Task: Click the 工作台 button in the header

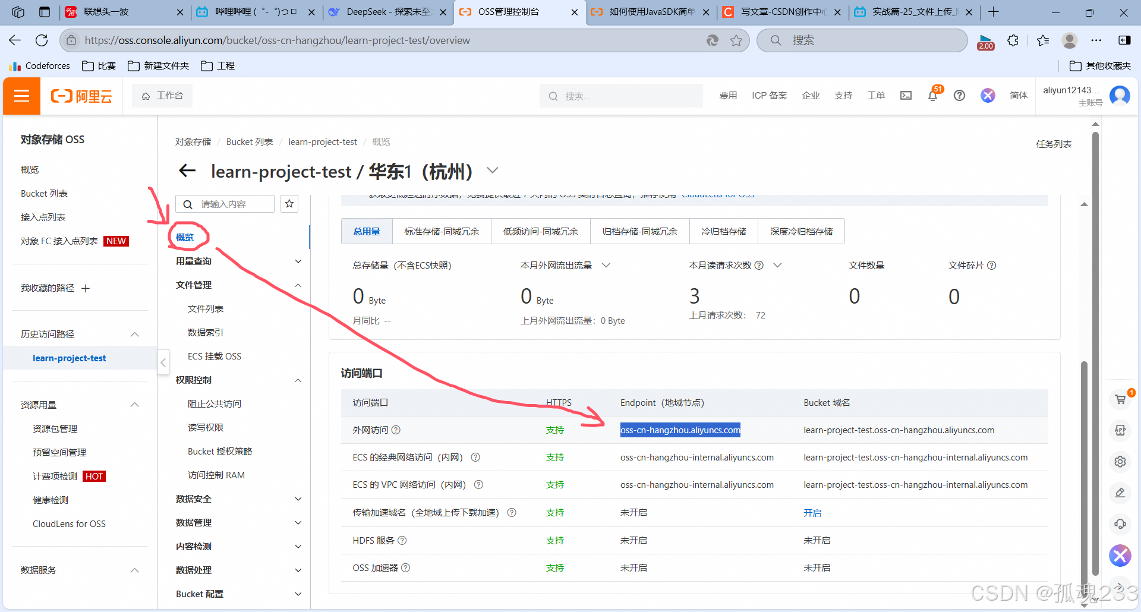Action: (x=162, y=96)
